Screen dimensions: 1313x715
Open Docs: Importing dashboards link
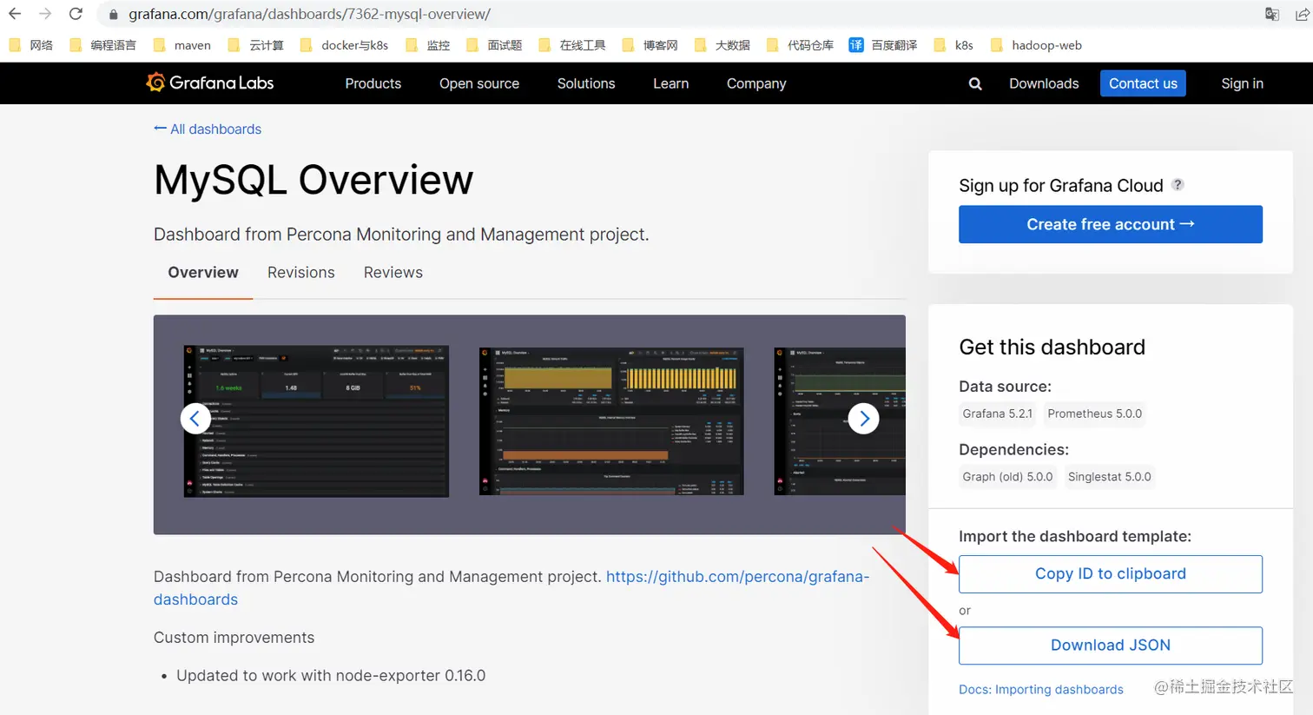pyautogui.click(x=1041, y=690)
